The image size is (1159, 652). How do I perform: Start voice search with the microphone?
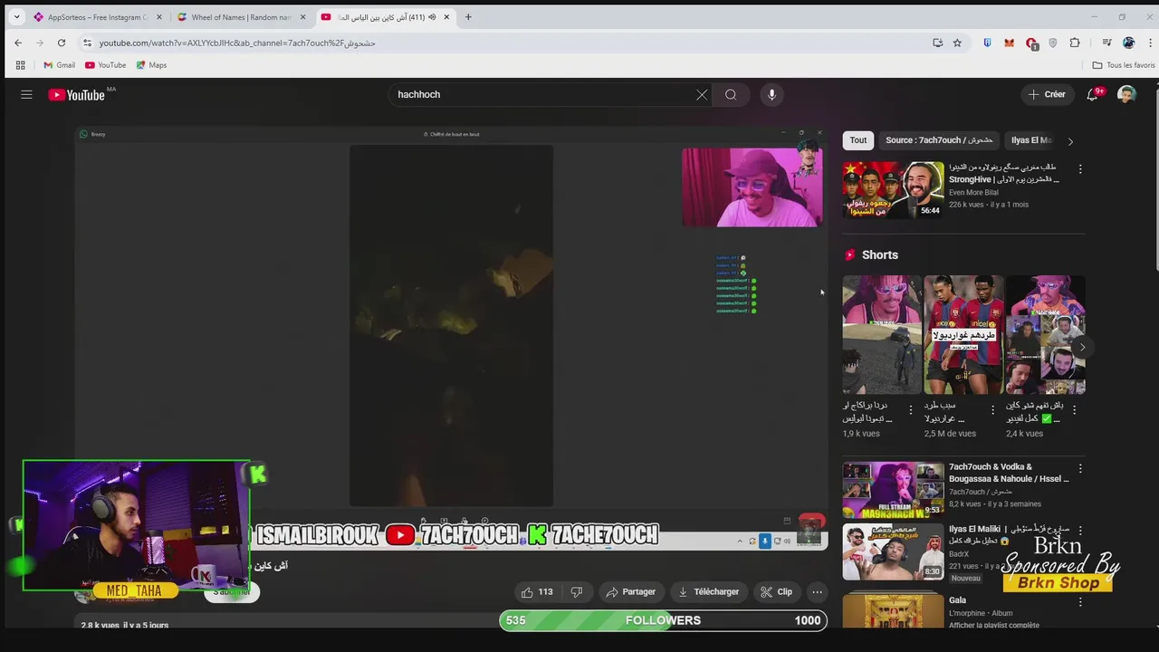pos(771,94)
